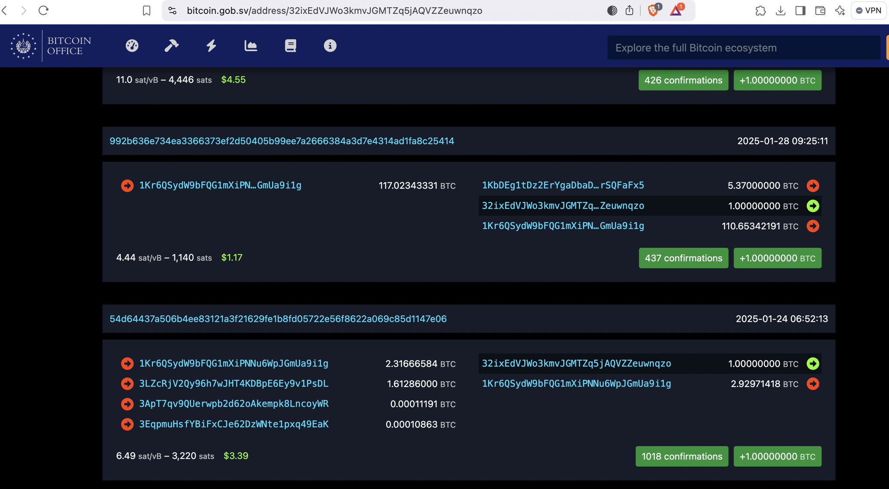
Task: Toggle the VPN button
Action: tap(869, 10)
